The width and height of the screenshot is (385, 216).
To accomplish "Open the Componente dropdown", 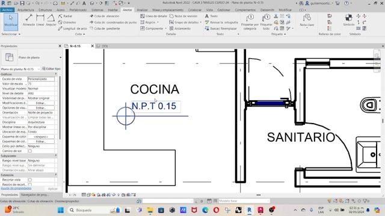I will click(x=165, y=28).
